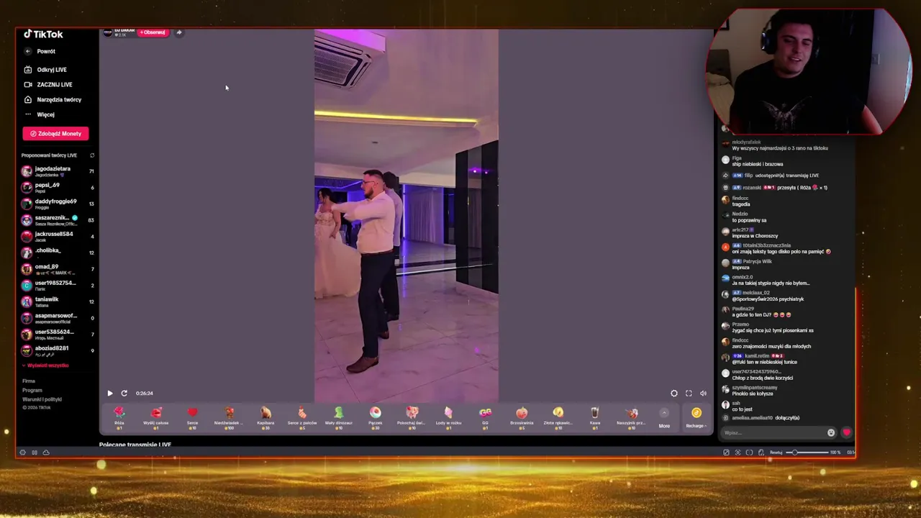Send the Wyślij całusa gift
Screen dimensions: 921x518
click(x=156, y=418)
